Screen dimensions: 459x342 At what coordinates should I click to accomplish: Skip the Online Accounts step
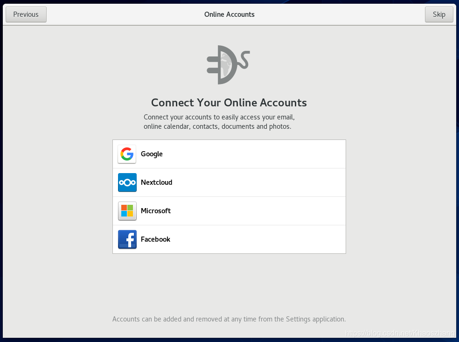pyautogui.click(x=439, y=14)
